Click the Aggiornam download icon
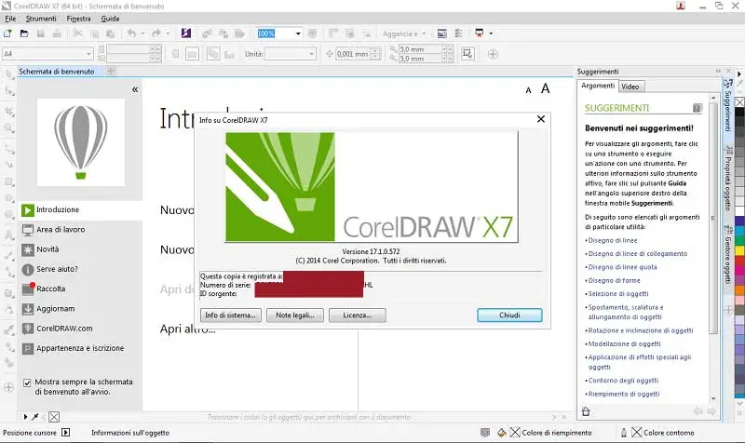The image size is (745, 443). [x=28, y=309]
